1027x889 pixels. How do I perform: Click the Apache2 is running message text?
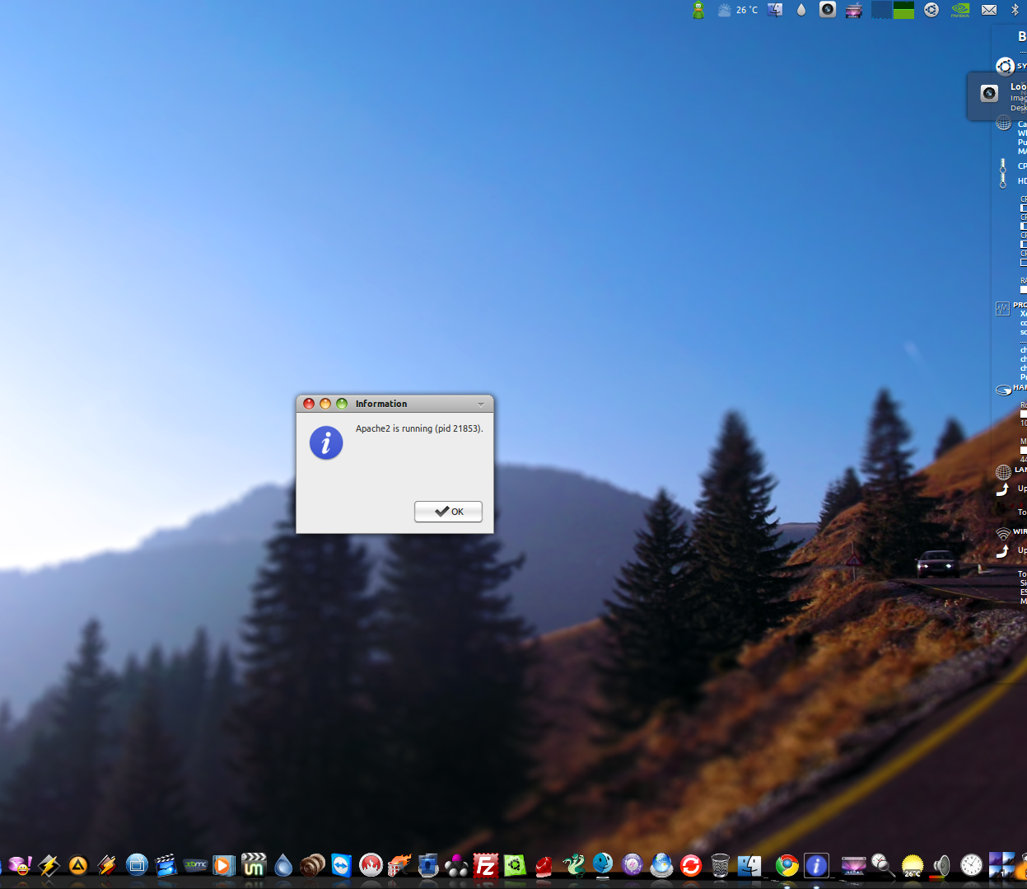coord(419,428)
